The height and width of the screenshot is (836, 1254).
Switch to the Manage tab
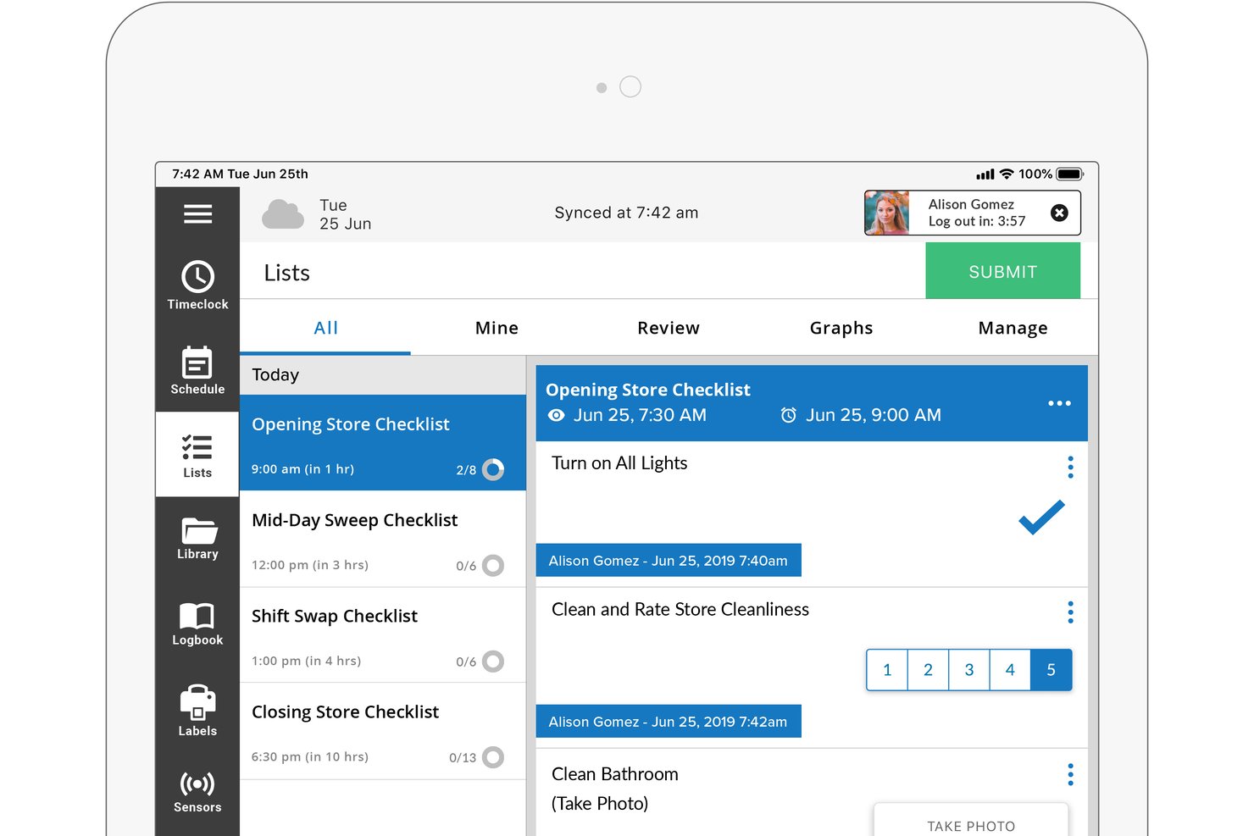[x=1013, y=328]
